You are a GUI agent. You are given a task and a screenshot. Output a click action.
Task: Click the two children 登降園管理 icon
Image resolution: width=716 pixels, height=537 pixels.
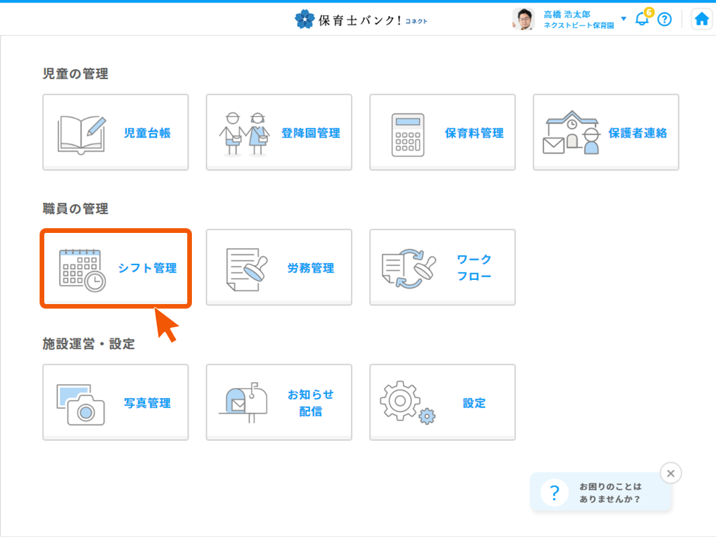[244, 134]
